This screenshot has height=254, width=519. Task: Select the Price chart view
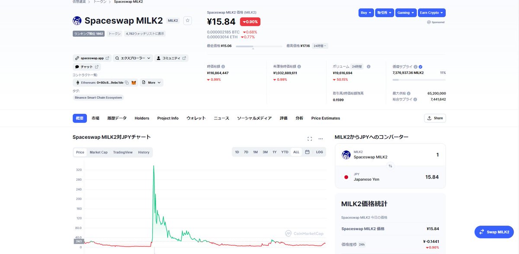[80, 152]
